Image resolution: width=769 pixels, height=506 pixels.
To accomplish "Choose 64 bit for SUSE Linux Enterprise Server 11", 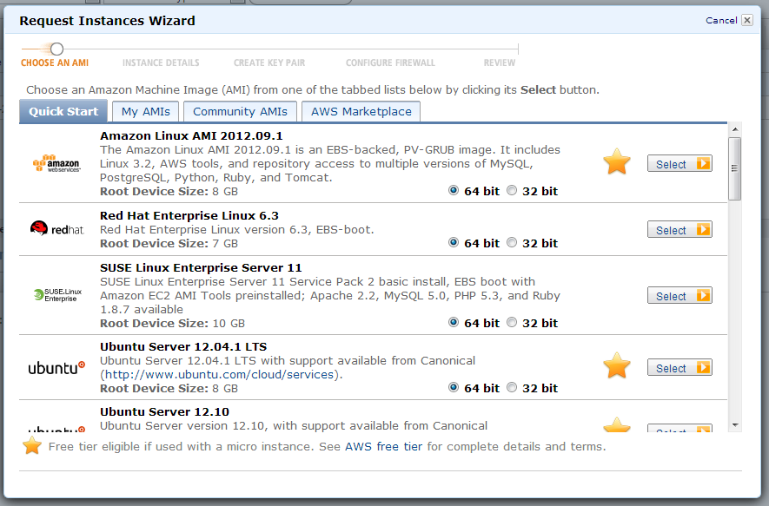I will pos(454,322).
